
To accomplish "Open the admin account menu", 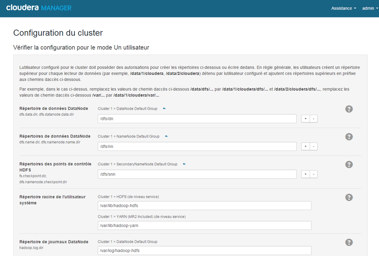I will [x=367, y=8].
